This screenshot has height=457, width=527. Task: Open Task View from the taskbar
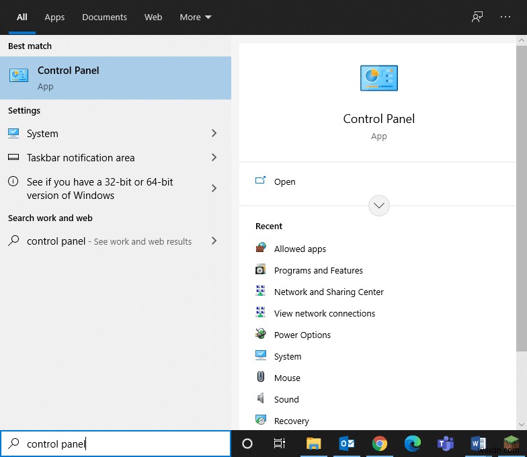click(280, 444)
